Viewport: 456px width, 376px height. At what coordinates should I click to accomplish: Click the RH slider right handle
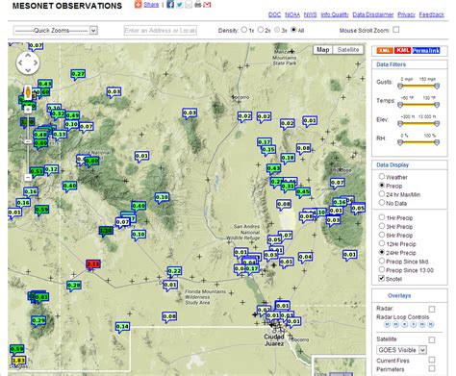click(x=437, y=142)
